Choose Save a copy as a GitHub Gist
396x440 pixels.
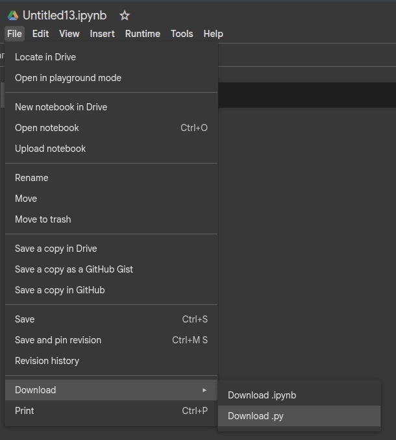pos(74,269)
